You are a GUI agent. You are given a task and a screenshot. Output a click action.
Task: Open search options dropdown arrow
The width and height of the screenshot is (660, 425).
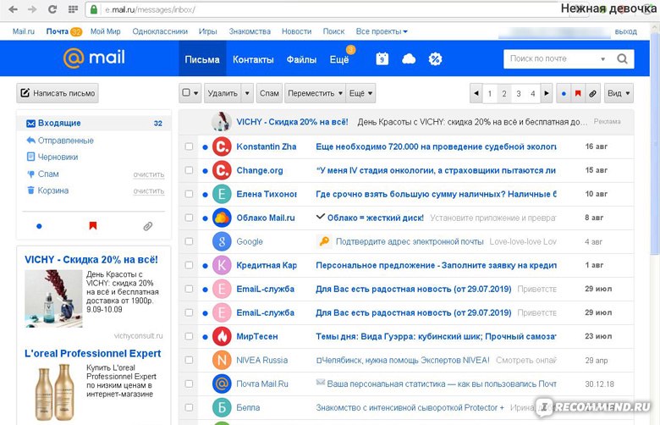(602, 59)
